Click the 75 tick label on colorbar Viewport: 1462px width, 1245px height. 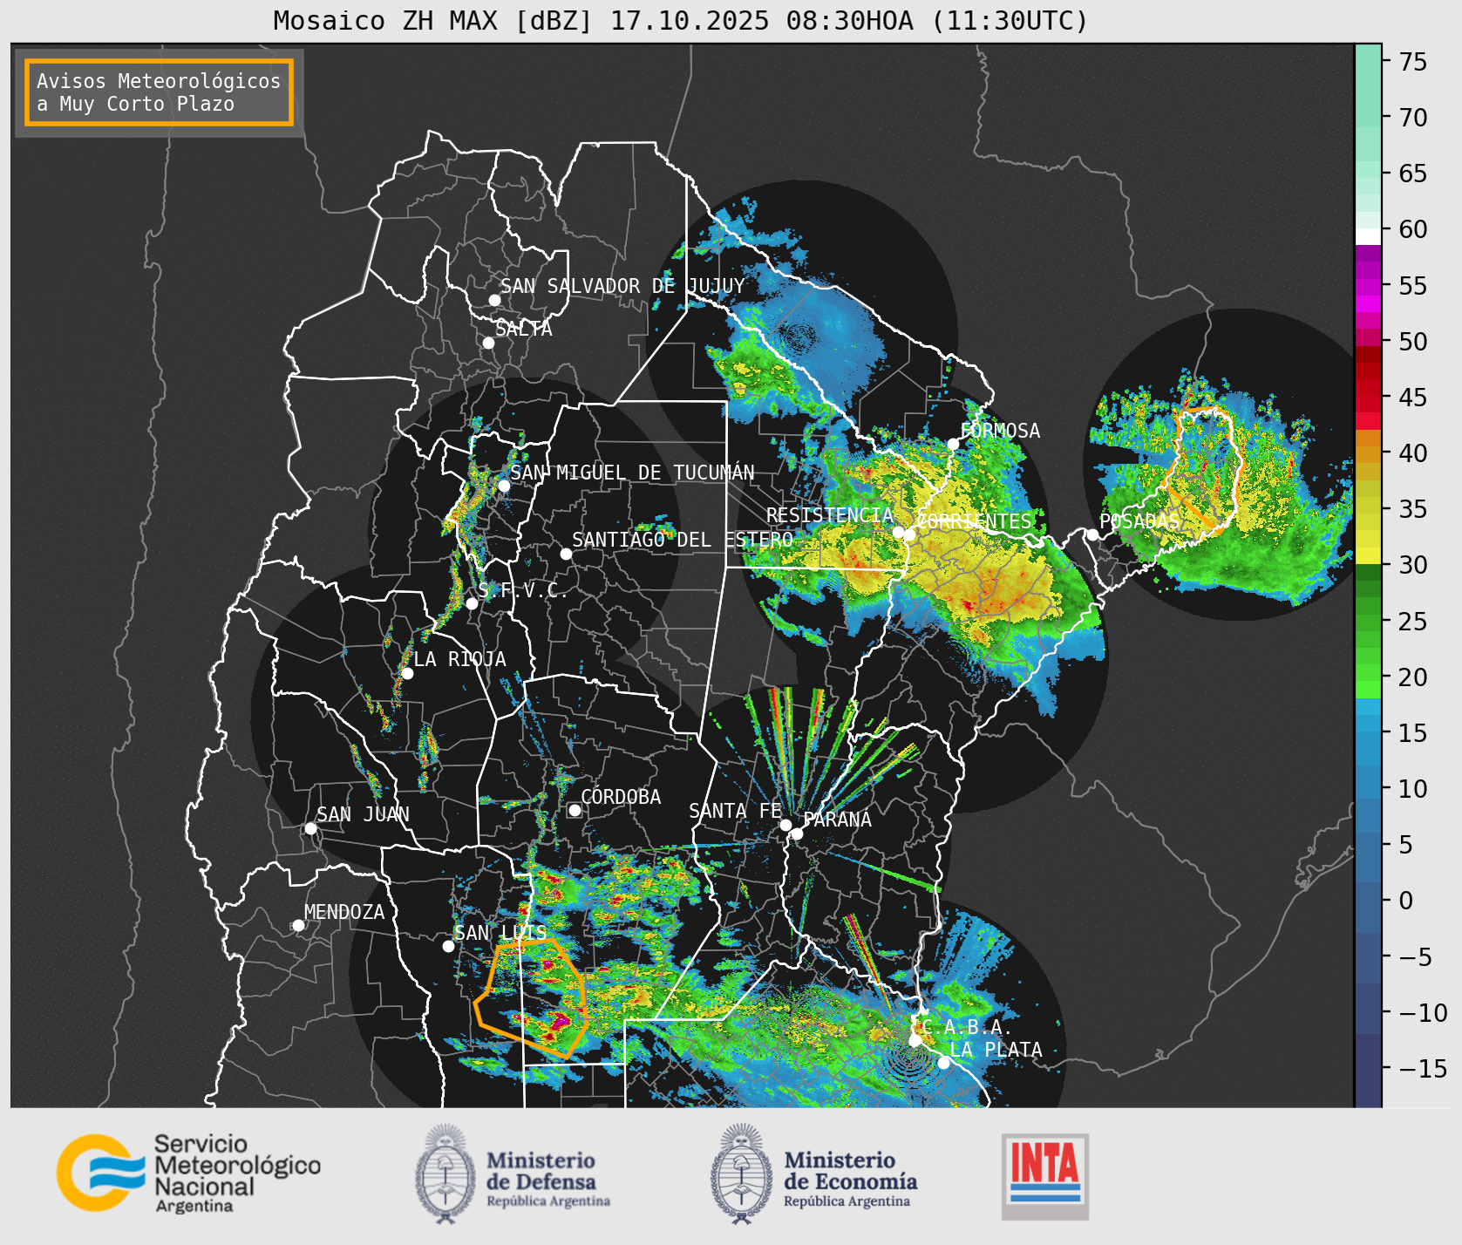click(x=1413, y=62)
